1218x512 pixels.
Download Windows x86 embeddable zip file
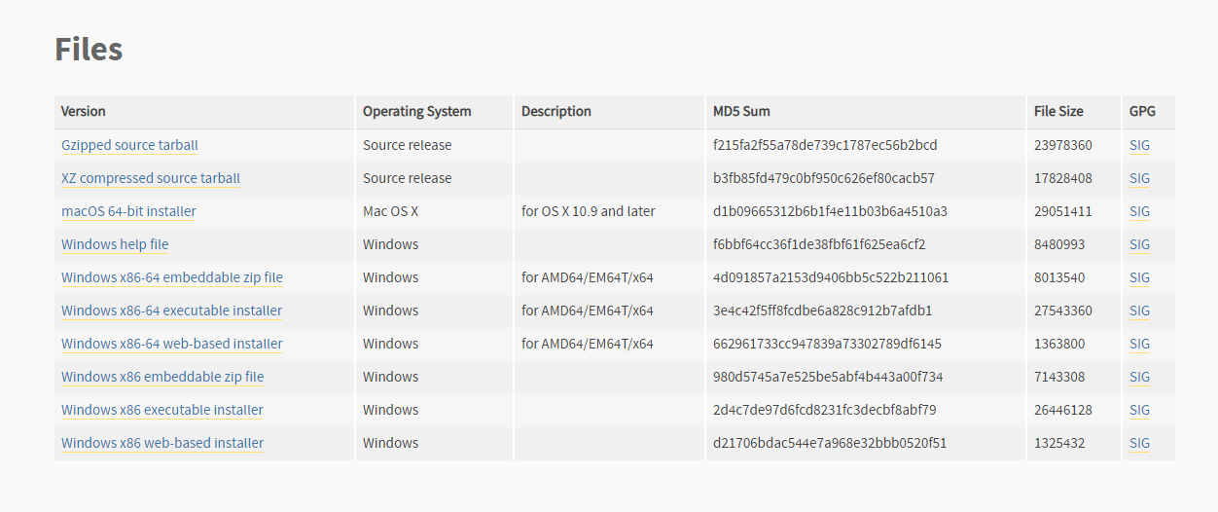point(162,377)
